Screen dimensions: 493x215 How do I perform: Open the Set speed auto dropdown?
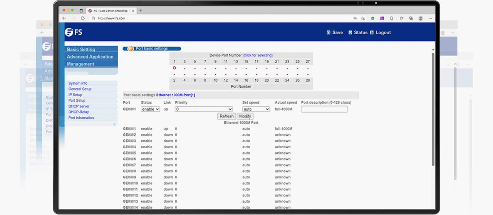pyautogui.click(x=256, y=109)
